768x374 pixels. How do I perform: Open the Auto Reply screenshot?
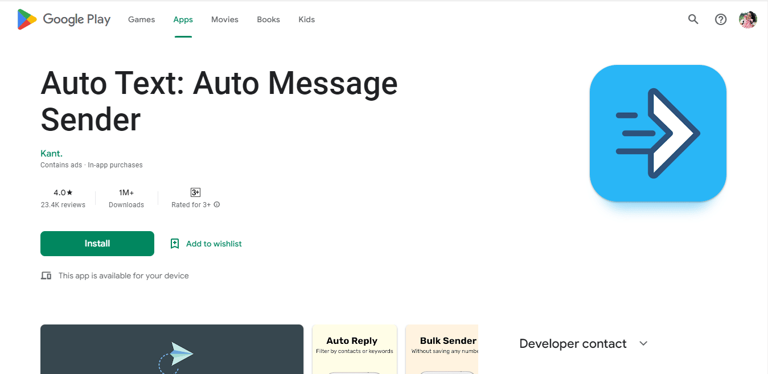[x=355, y=349]
